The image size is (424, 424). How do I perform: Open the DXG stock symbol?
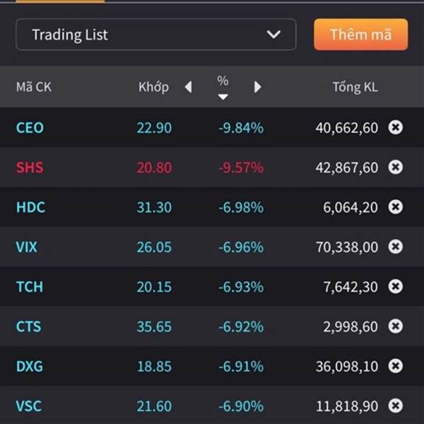coord(29,366)
